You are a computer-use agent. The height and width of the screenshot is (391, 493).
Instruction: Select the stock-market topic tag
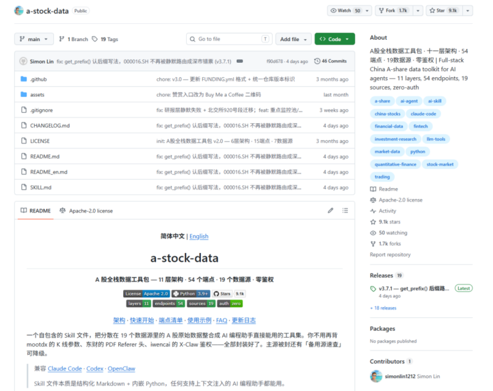tap(440, 164)
